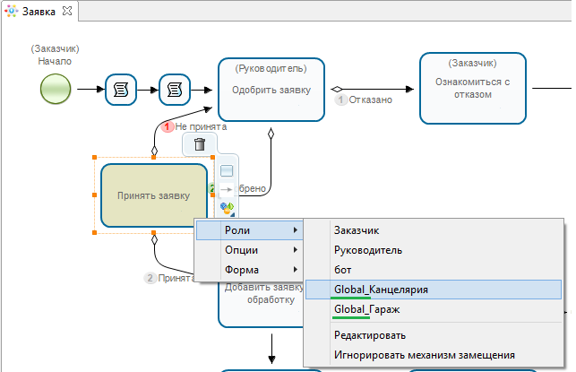This screenshot has width=576, height=372.
Task: Assign the бот role
Action: pyautogui.click(x=342, y=270)
